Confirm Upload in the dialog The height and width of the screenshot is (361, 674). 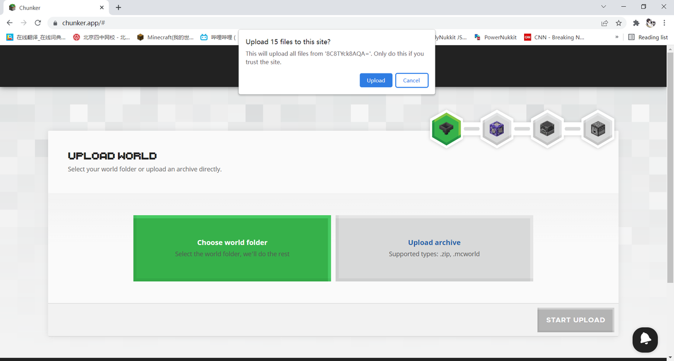375,80
